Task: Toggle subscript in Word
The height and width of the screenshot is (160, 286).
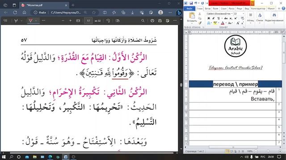Action: click(x=231, y=18)
